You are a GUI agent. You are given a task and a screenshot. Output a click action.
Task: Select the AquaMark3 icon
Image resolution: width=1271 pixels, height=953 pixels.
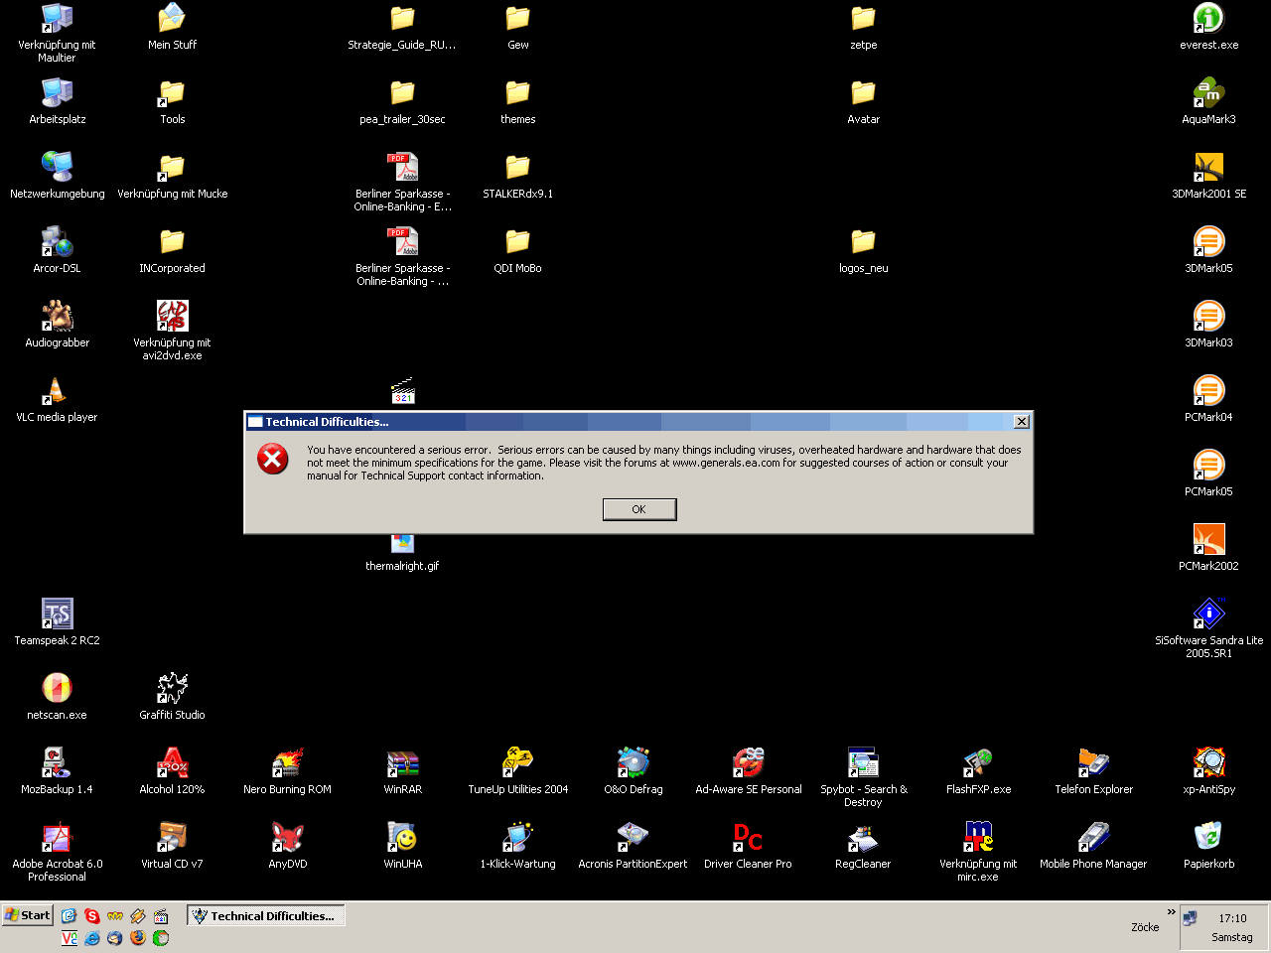pos(1208,101)
